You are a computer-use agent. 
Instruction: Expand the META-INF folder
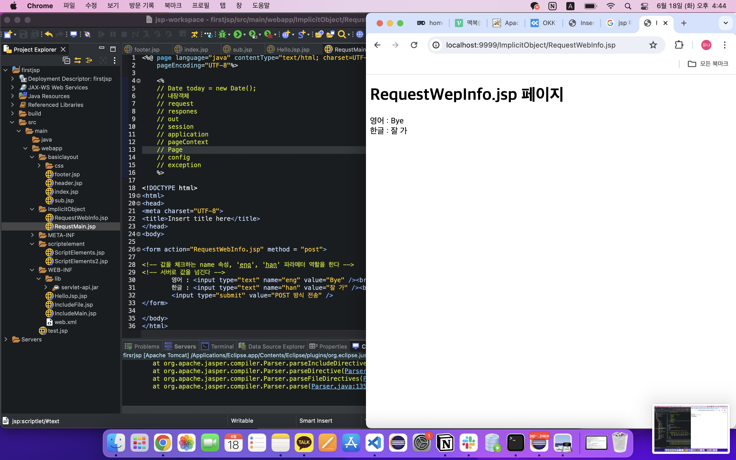pos(32,235)
